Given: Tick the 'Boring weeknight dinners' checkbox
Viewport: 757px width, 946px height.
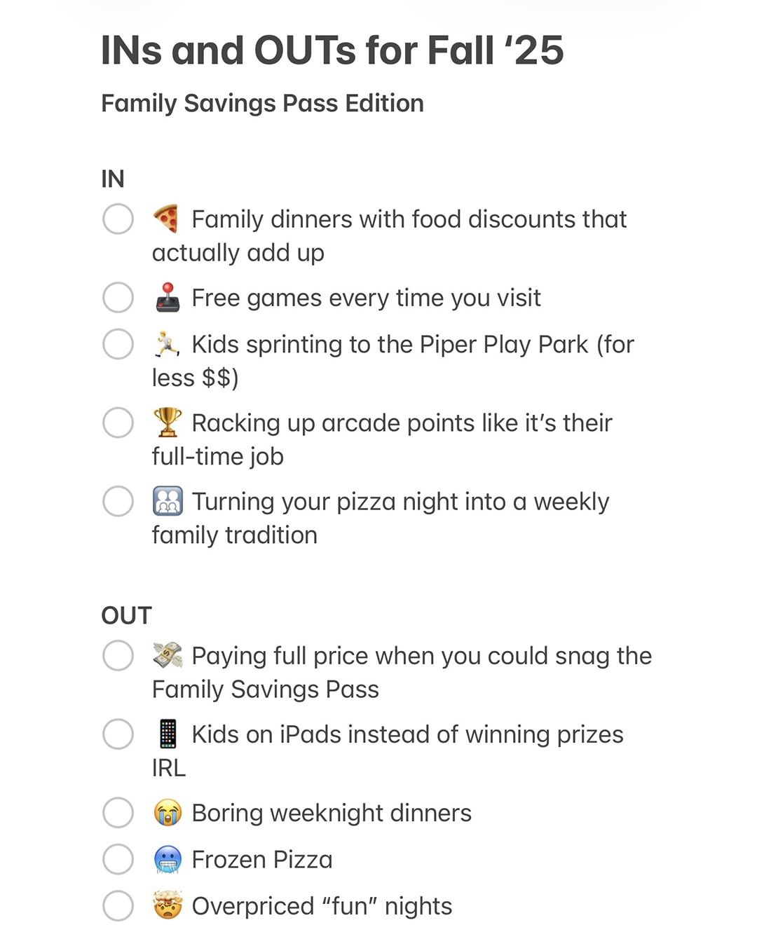Looking at the screenshot, I should point(118,813).
